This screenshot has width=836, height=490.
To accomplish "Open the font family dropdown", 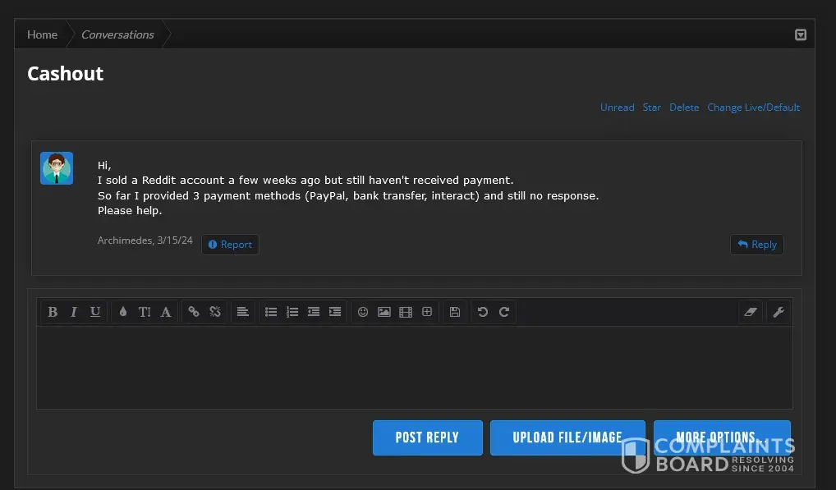I will (x=166, y=312).
